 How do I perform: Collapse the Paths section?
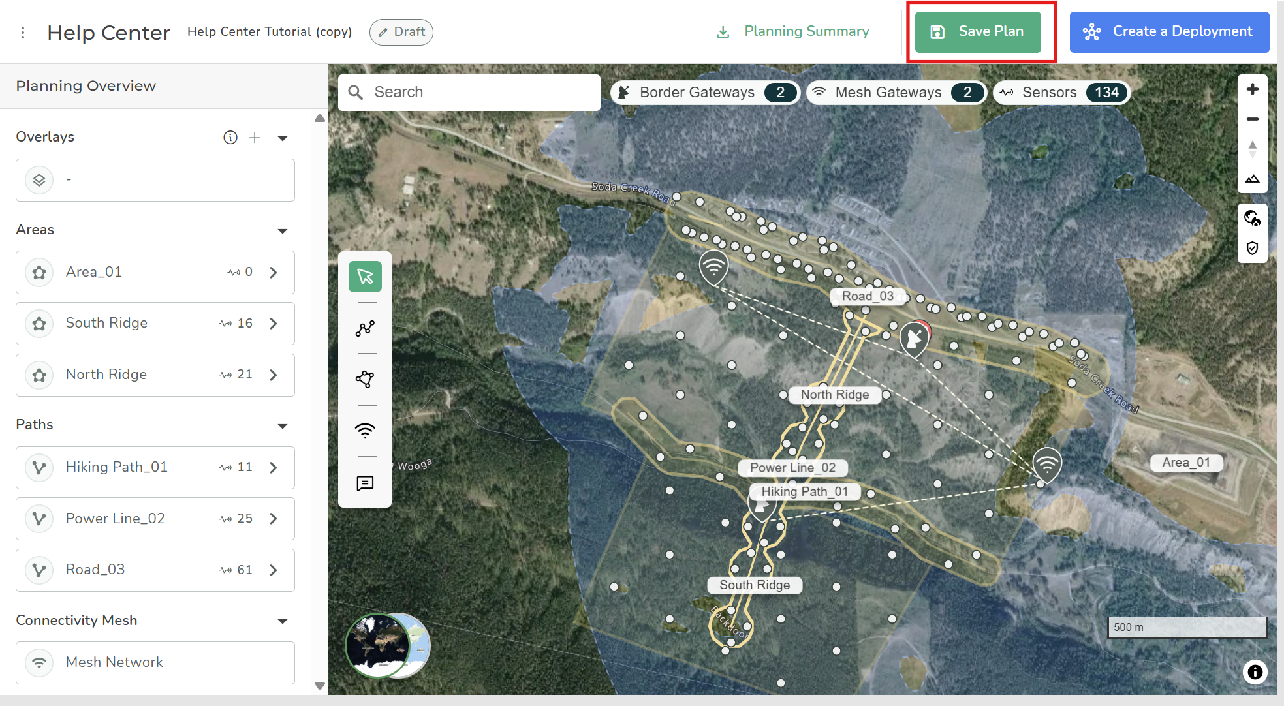[x=283, y=426]
